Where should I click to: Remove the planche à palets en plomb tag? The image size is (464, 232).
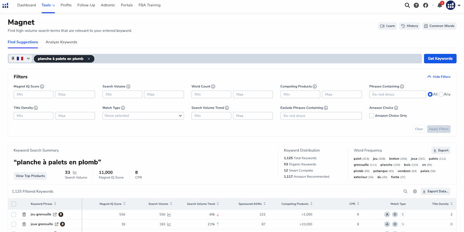point(89,59)
